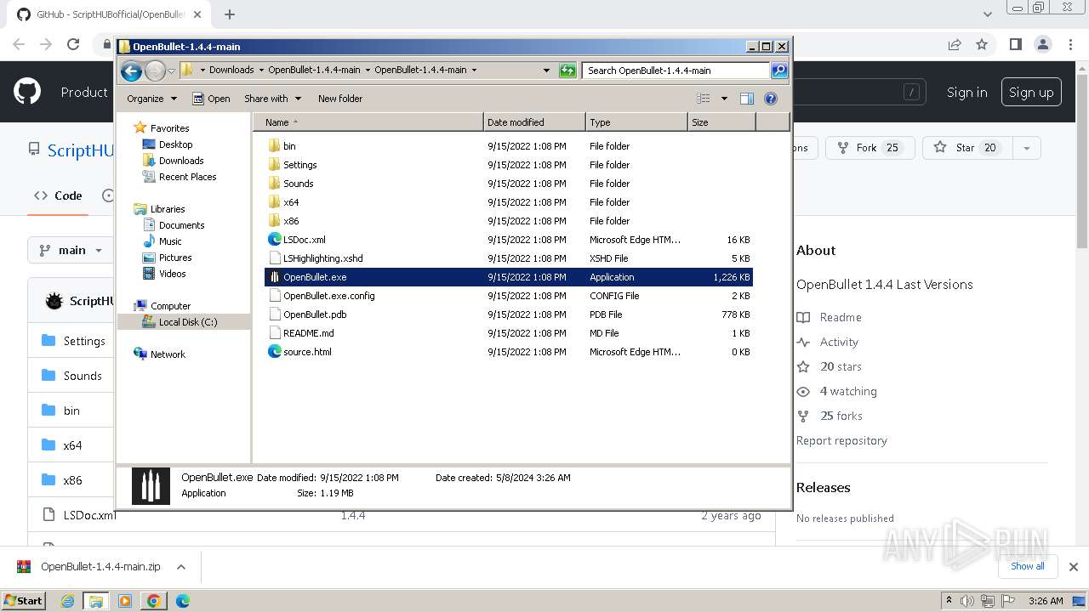Click the OpenBullet.exe bullets icon in list
The image size is (1089, 612).
pos(274,277)
